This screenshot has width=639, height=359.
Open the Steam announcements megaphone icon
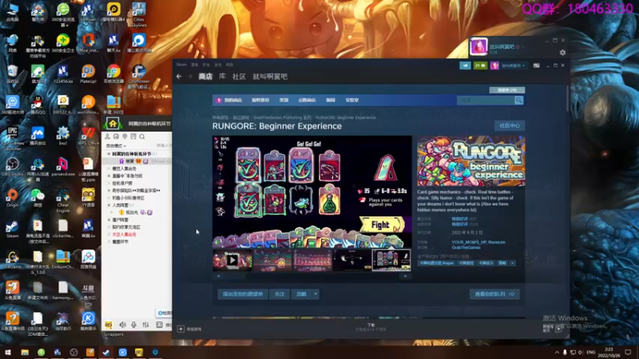[x=465, y=65]
